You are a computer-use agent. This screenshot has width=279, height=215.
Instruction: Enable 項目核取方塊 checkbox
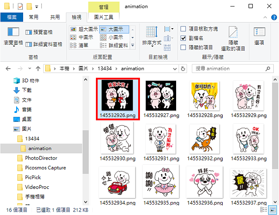pos(183,29)
